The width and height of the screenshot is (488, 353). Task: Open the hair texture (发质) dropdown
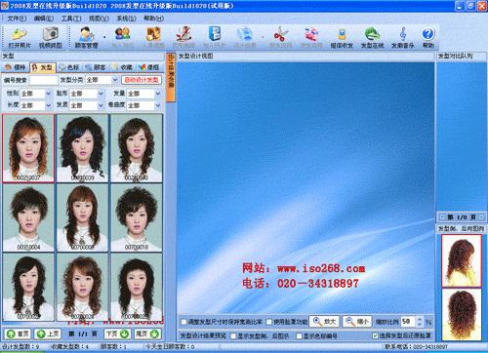pyautogui.click(x=101, y=105)
